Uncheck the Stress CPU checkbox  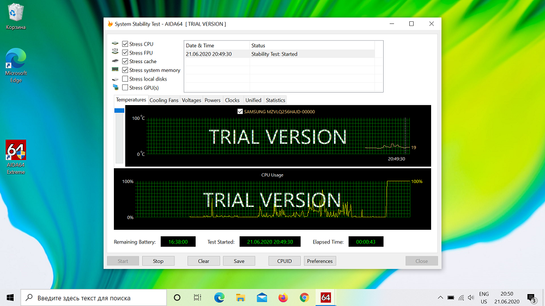click(x=125, y=44)
